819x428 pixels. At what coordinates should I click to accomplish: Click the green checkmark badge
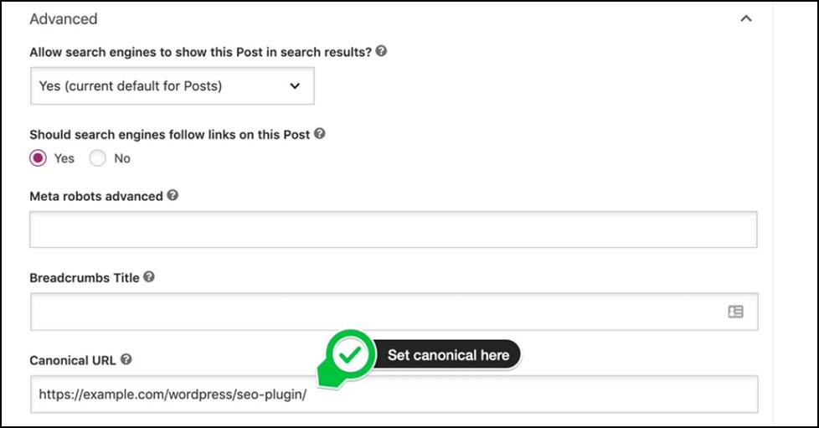tap(350, 355)
